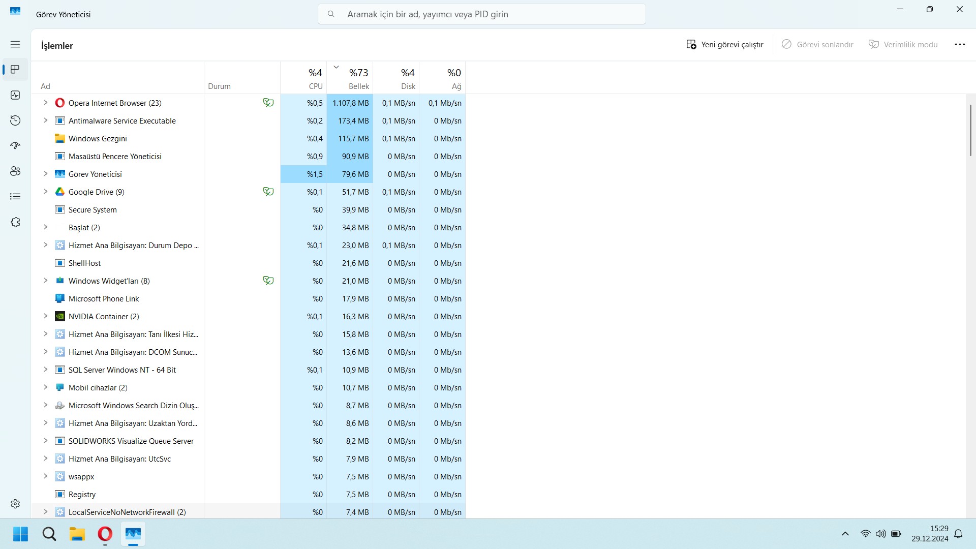Open Task Manager settings gear
This screenshot has height=549, width=976.
click(15, 503)
